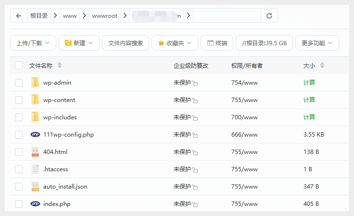Image resolution: width=354 pixels, height=216 pixels.
Task: Open the 更多功能 dropdown
Action: [x=317, y=43]
